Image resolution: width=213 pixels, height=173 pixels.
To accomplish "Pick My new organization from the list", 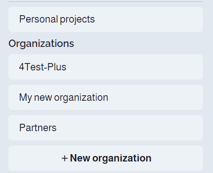I will 106,97.
